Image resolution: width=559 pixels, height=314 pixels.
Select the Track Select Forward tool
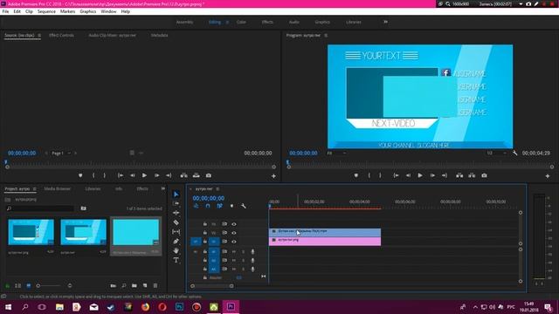176,203
